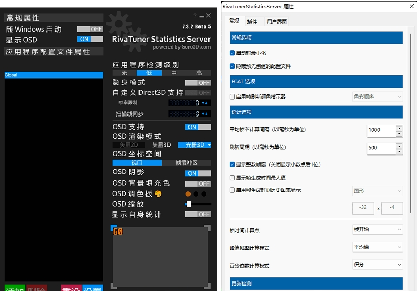Image resolution: width=417 pixels, height=291 pixels.
Task: Click the graph height field showing -4
Action: [392, 208]
